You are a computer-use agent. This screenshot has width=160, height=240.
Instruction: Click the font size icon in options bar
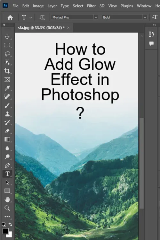pyautogui.click(x=154, y=17)
